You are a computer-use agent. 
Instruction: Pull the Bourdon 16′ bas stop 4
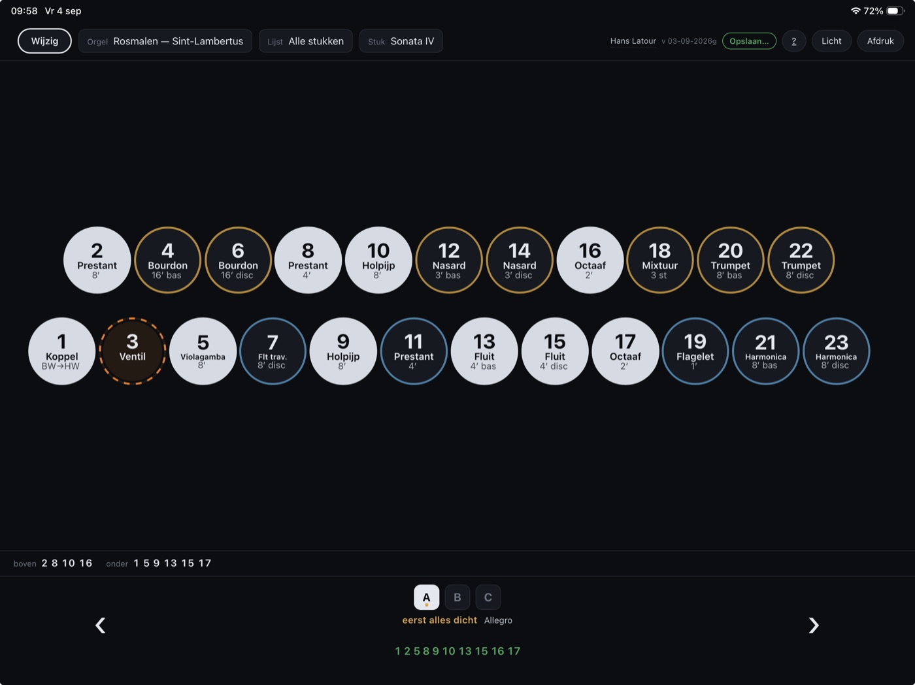tap(167, 260)
